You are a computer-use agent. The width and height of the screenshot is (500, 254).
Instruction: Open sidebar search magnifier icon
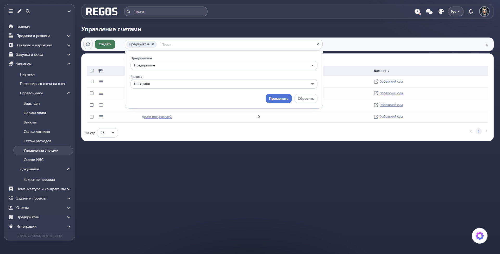pyautogui.click(x=28, y=11)
